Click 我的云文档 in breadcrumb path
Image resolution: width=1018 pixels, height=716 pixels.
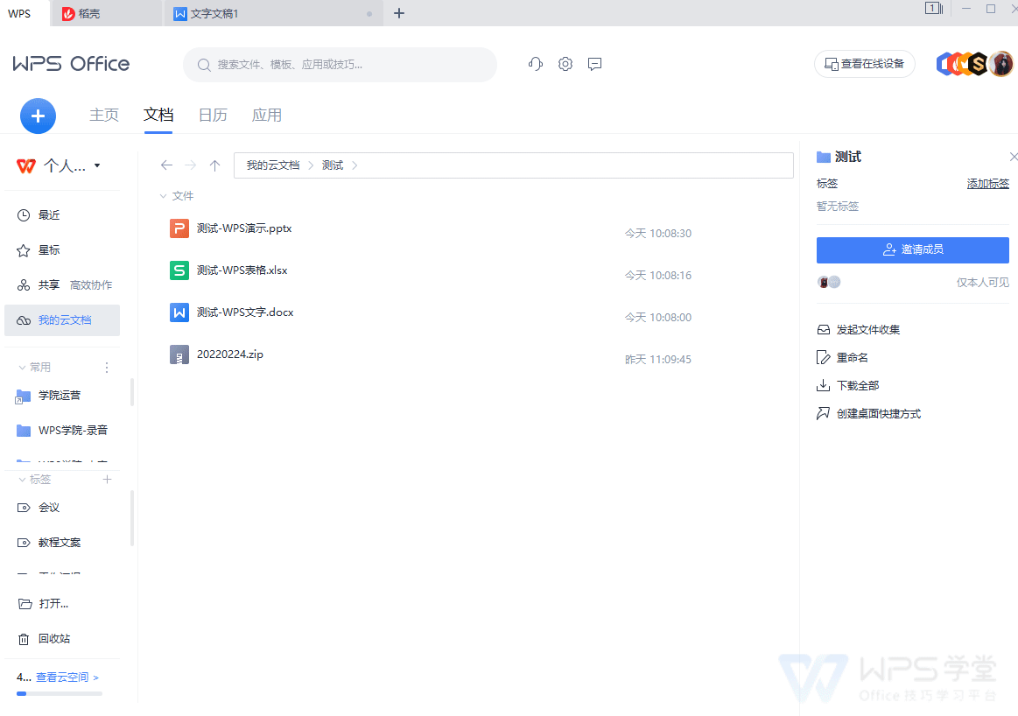coord(273,165)
